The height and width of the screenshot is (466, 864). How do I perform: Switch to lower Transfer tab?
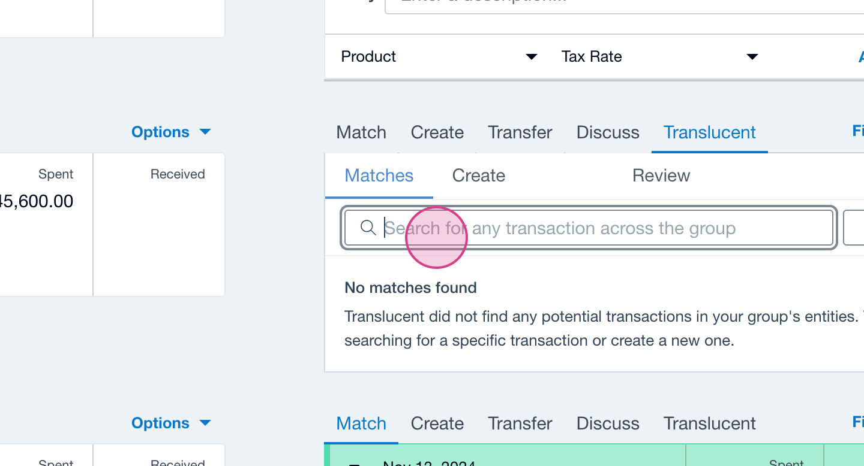click(520, 423)
